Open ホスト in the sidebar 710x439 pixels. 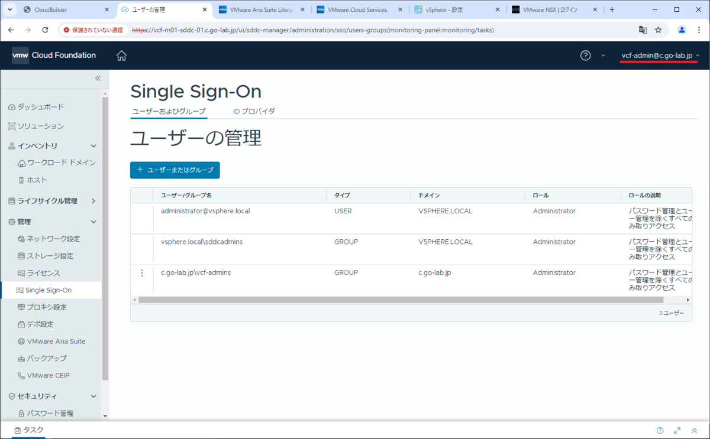tap(33, 180)
